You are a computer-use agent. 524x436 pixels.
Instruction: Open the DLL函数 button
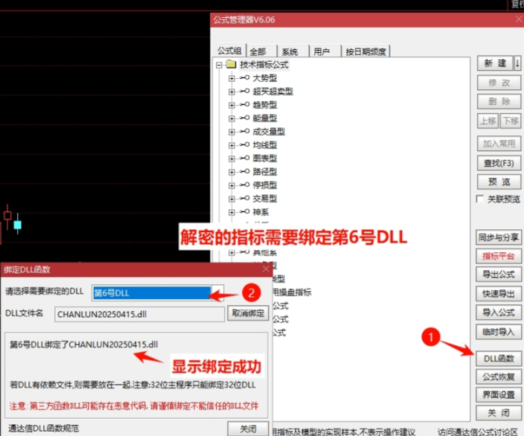(499, 359)
